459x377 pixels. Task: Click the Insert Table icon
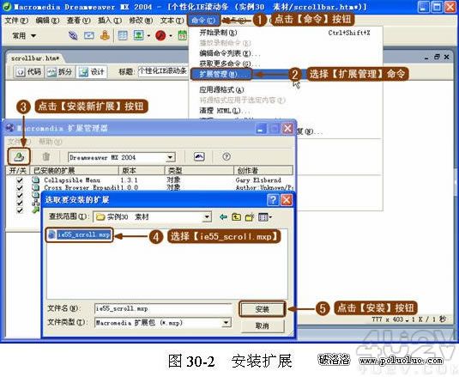pos(123,36)
